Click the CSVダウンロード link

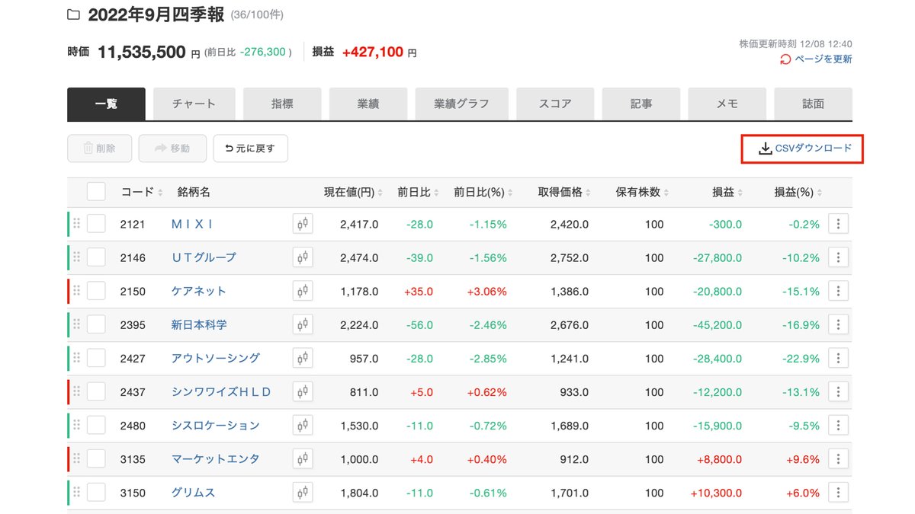(x=805, y=148)
